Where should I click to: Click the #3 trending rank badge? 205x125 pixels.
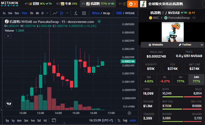[192, 13]
